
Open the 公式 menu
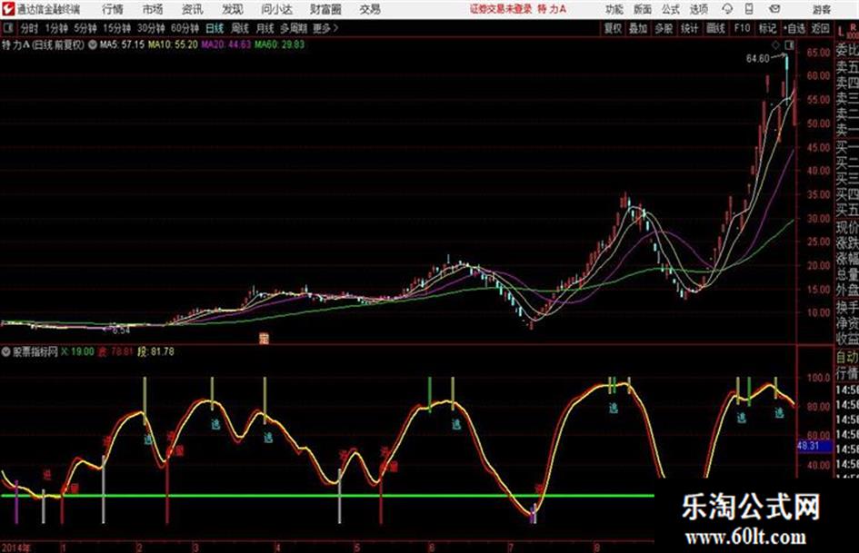[x=670, y=9]
